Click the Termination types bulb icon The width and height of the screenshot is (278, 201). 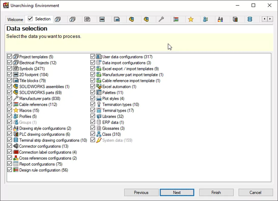point(99,104)
